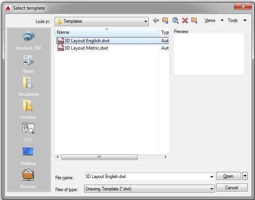Open the Buzzsaw location

click(28, 179)
